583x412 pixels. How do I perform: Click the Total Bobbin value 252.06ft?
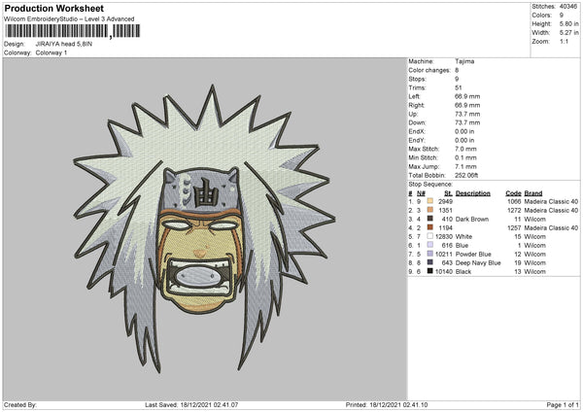click(x=466, y=175)
